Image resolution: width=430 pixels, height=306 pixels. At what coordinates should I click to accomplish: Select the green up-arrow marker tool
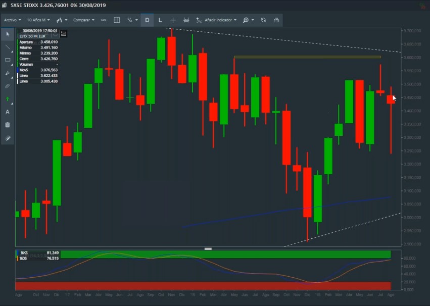click(8, 99)
